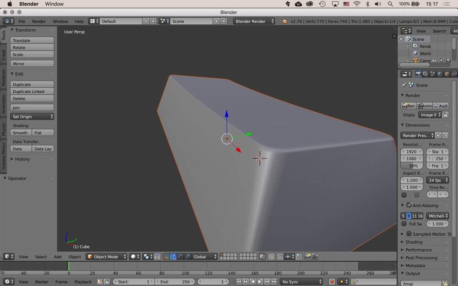Click the Duplicate Linked button
This screenshot has height=286, width=458.
[32, 92]
